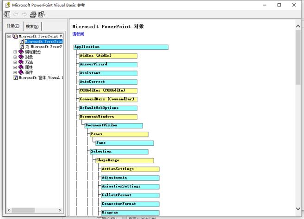Open the Pane object box

tap(124, 143)
